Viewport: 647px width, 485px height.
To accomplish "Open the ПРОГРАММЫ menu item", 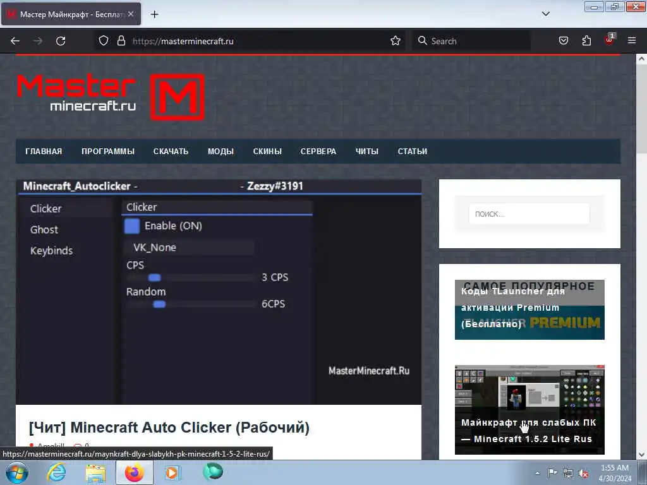I will [x=108, y=152].
